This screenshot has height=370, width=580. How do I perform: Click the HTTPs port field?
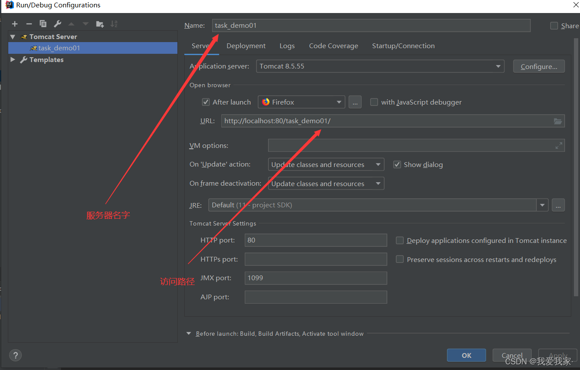click(316, 259)
